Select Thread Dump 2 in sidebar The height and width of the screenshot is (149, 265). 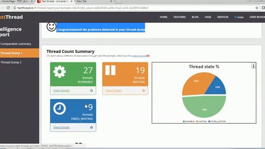[x=11, y=62]
